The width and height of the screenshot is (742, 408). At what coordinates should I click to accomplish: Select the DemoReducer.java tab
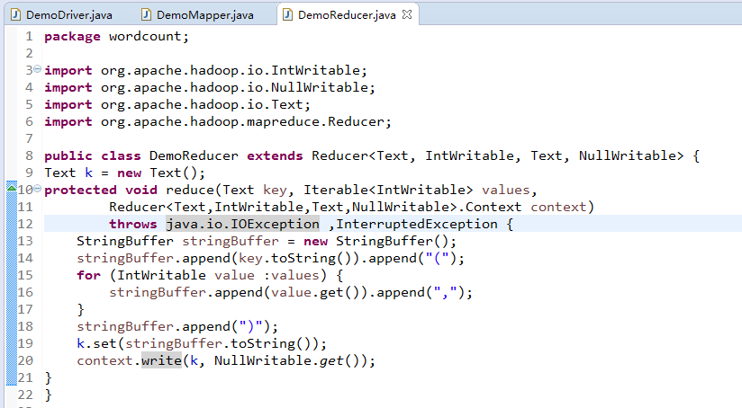[x=347, y=14]
